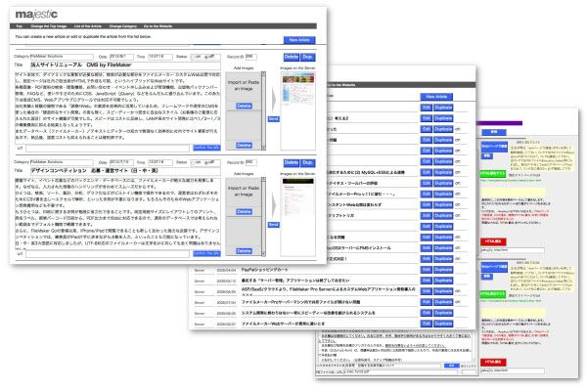Duplicate the MacOSXサーバーにFMSインストール article
This screenshot has width=587, height=391.
point(443,248)
